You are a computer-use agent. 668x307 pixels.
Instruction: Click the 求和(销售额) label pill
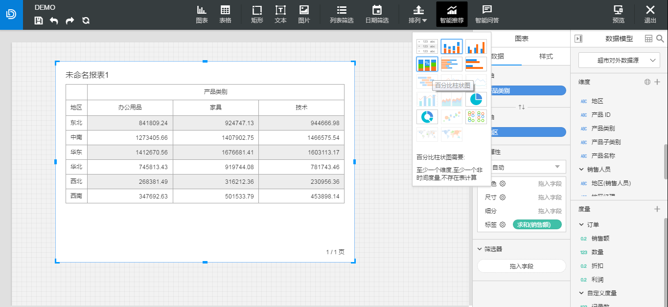coord(537,225)
